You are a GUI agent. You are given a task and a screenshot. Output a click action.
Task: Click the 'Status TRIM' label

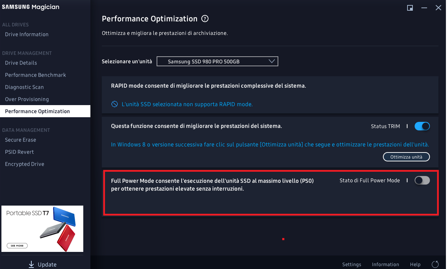pos(385,126)
